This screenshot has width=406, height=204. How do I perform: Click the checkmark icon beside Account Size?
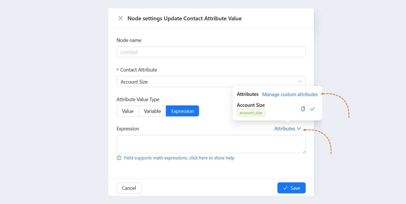coord(312,109)
